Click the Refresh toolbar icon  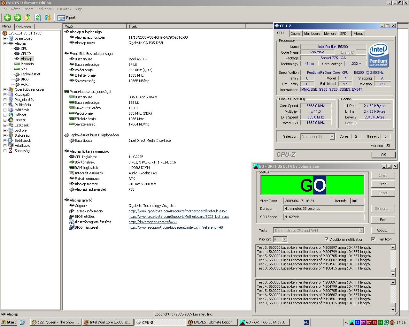click(37, 18)
